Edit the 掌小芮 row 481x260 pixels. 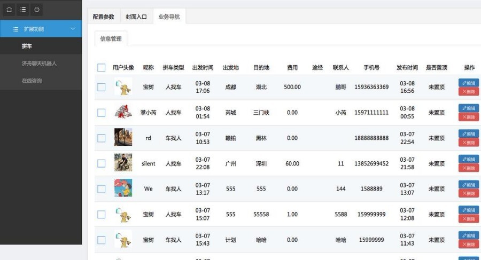(469, 108)
